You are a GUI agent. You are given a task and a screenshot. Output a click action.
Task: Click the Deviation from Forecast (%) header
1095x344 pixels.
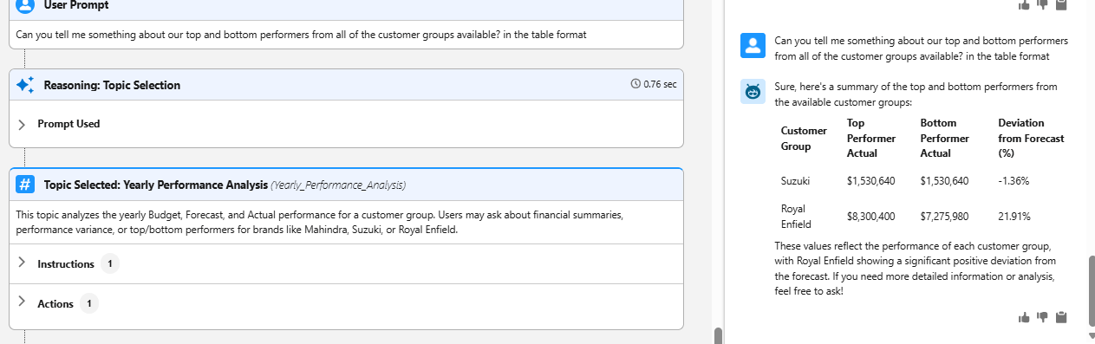coord(1031,138)
